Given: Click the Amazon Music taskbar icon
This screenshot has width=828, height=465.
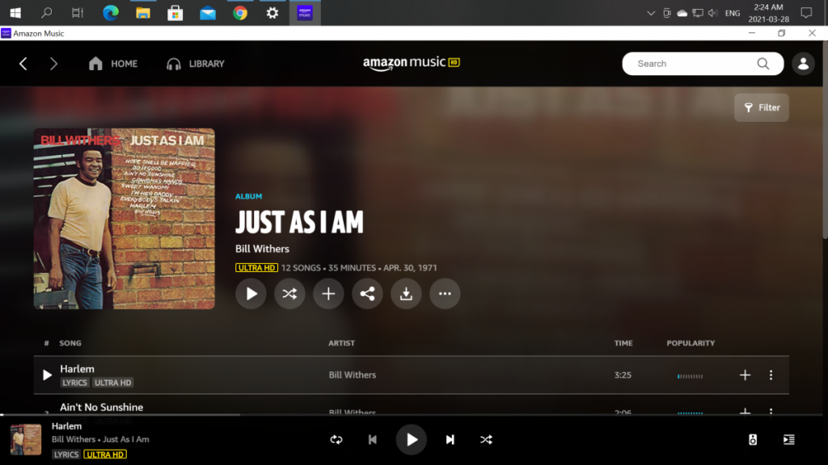Looking at the screenshot, I should tap(305, 13).
